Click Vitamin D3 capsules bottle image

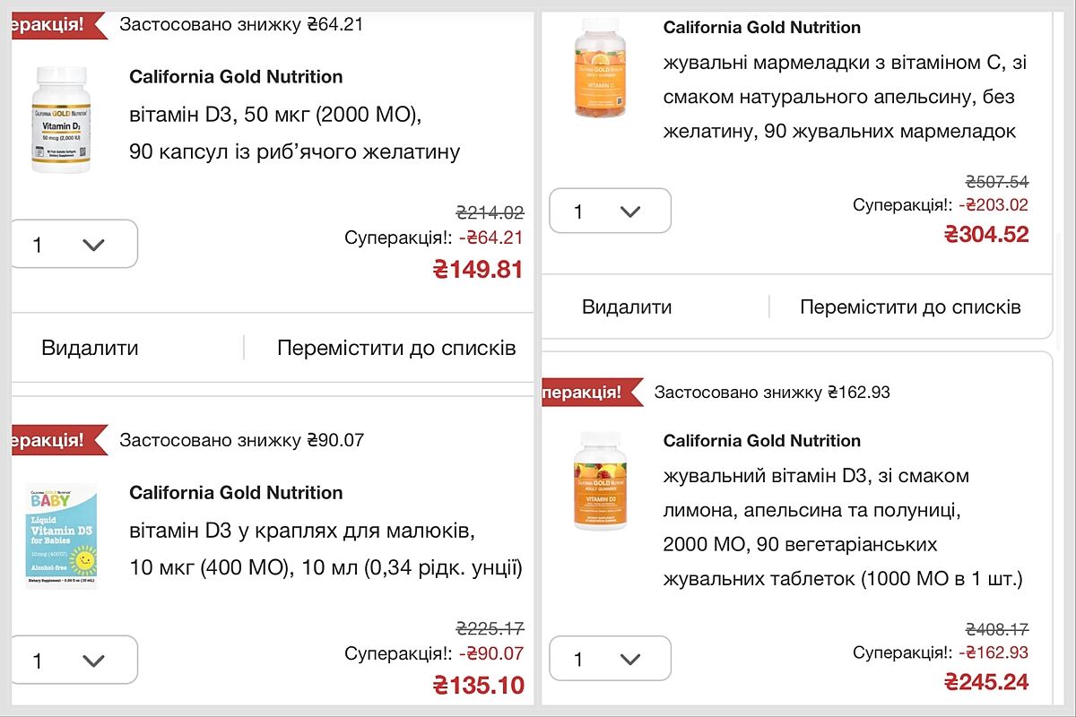tap(61, 119)
